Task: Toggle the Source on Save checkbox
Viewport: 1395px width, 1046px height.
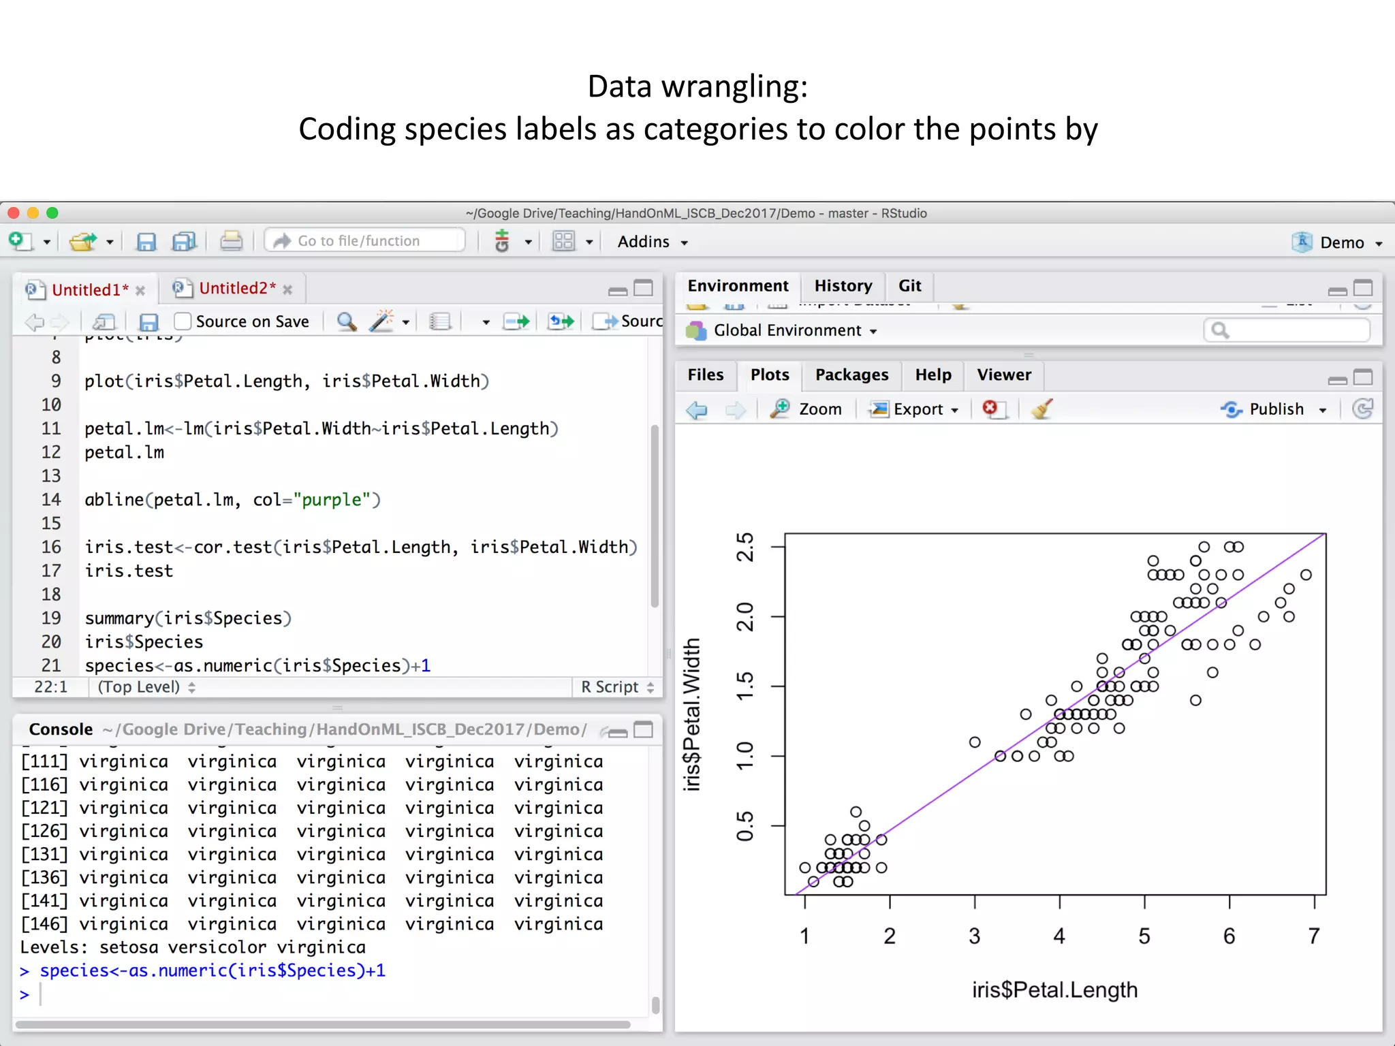Action: pos(182,321)
